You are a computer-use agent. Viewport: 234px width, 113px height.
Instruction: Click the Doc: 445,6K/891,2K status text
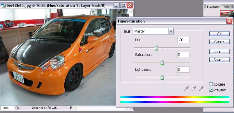coord(44,108)
